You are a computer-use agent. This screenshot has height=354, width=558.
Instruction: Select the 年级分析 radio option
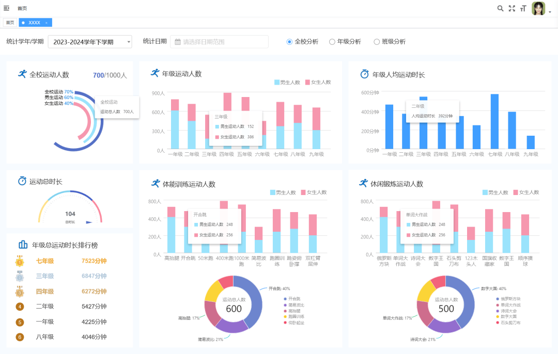click(332, 42)
